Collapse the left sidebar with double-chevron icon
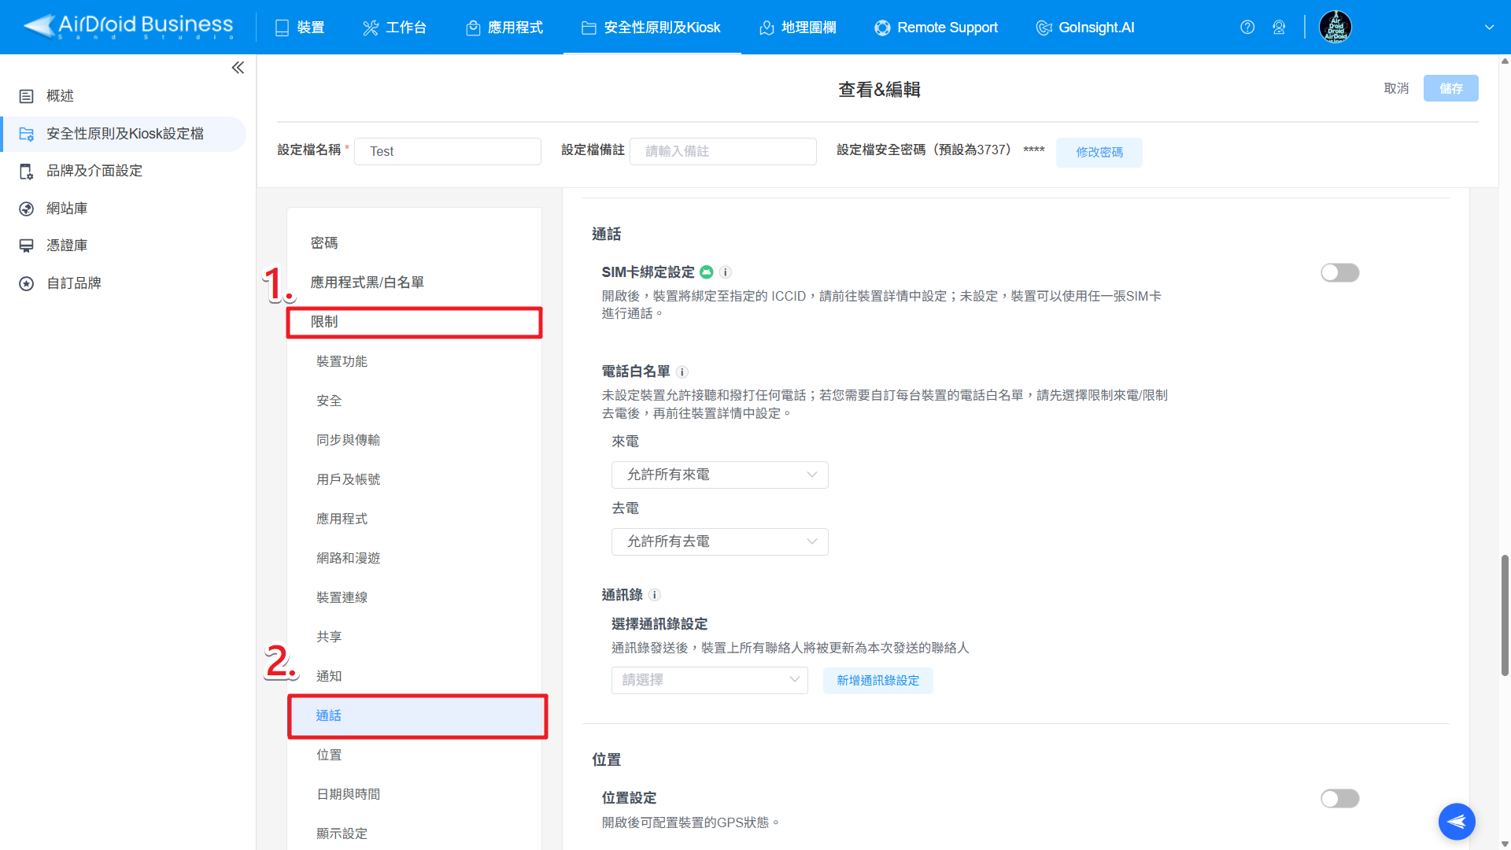 [x=238, y=68]
